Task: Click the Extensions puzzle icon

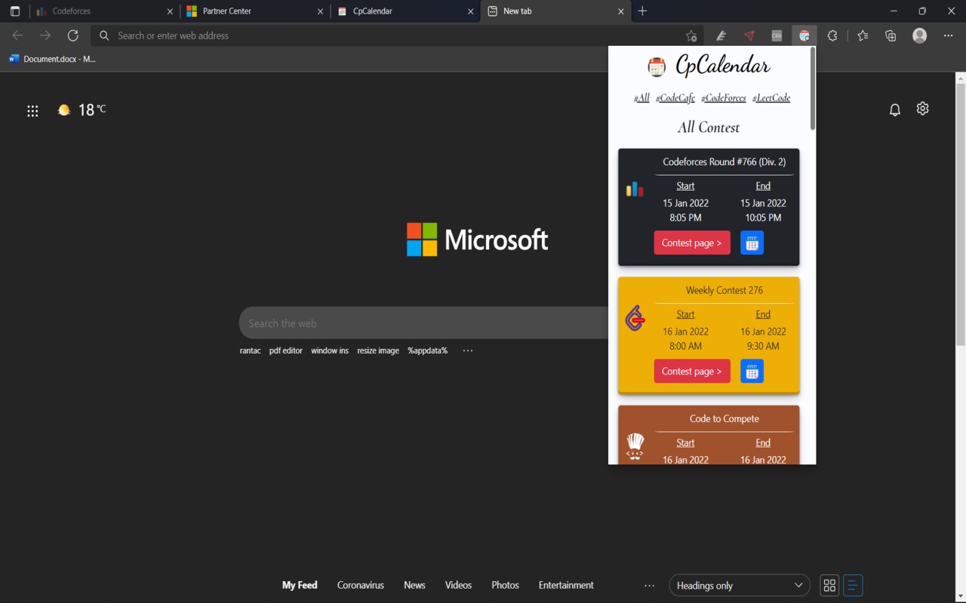Action: coord(832,35)
